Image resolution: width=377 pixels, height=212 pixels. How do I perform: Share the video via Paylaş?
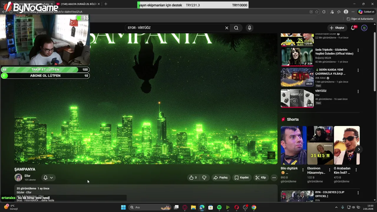point(221,178)
